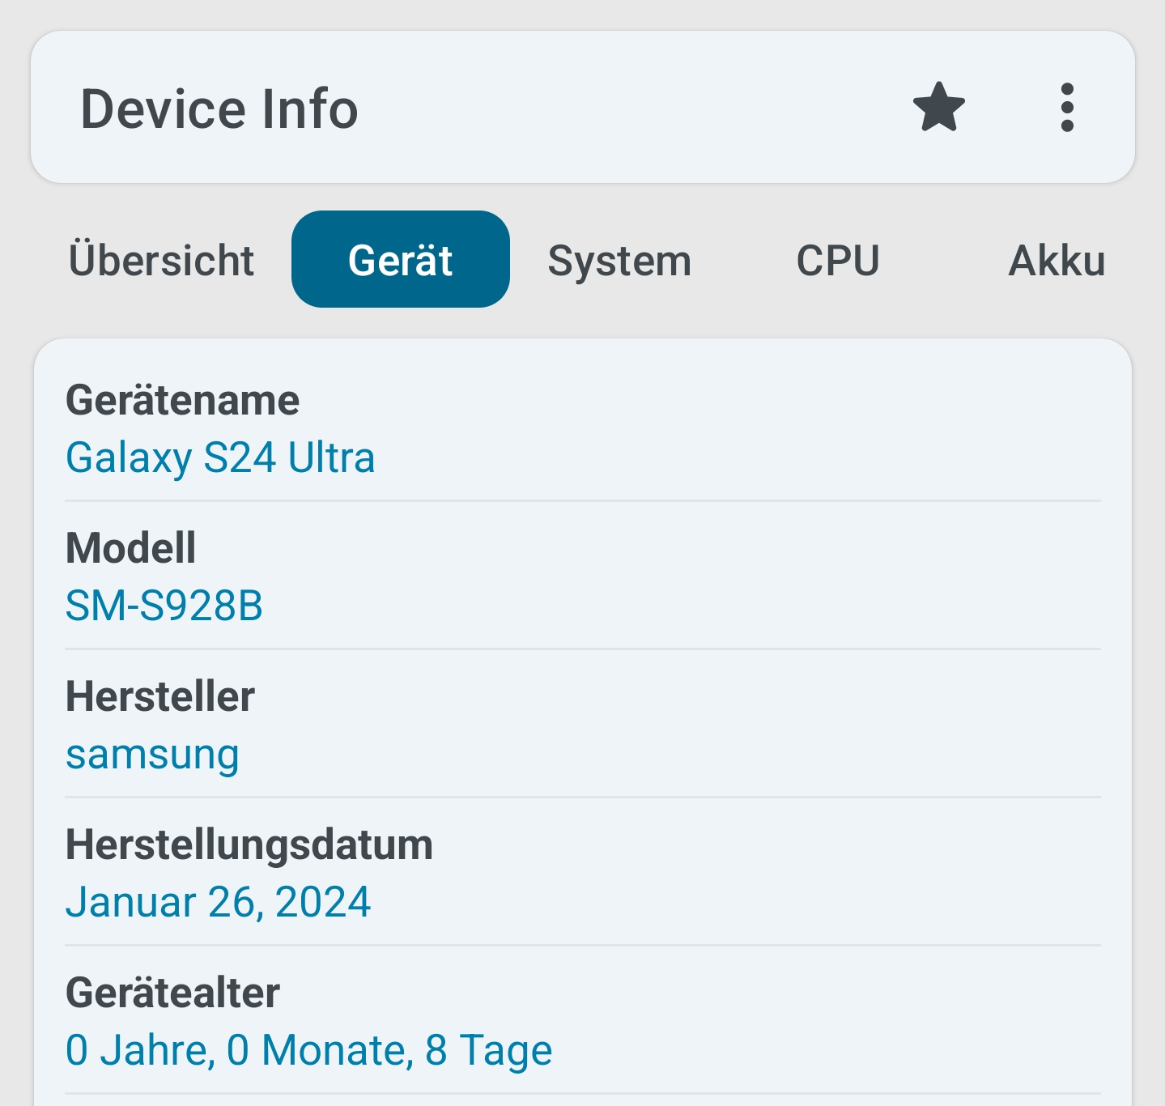
Task: Select the Gerät tab
Action: click(x=401, y=260)
